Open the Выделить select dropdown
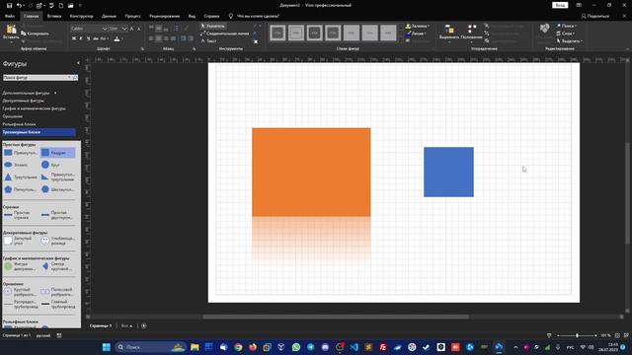632x355 pixels. 570,41
